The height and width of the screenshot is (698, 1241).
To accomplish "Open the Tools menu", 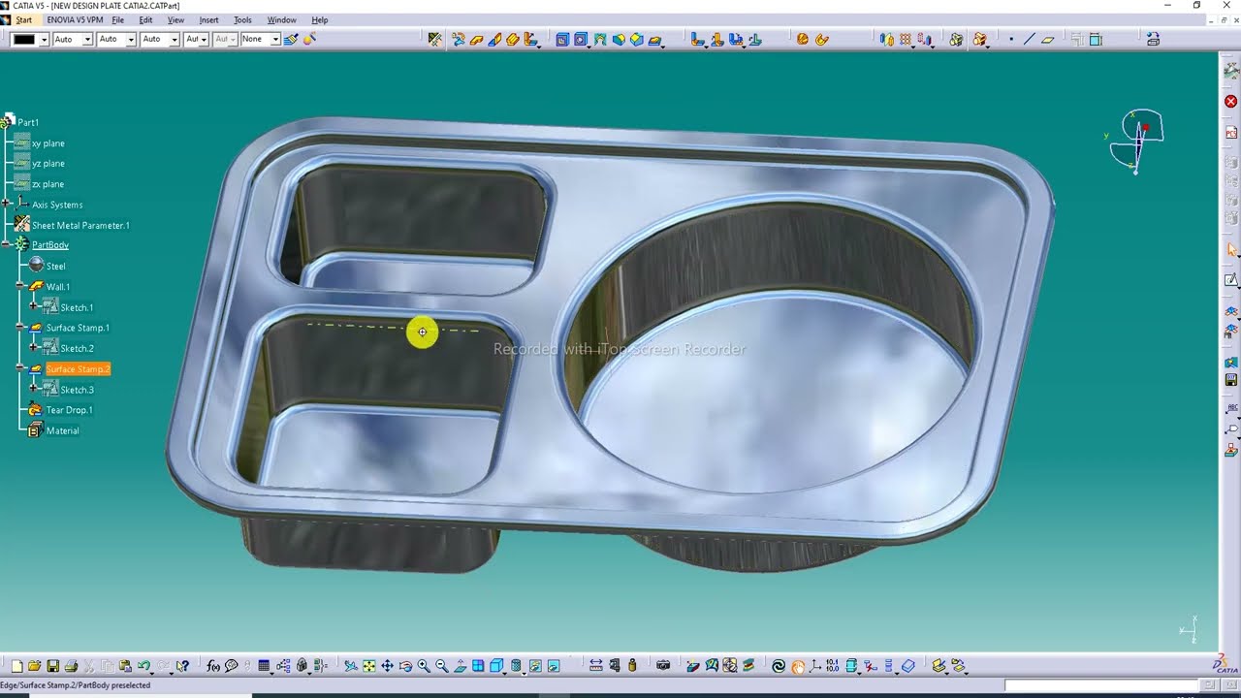I will 242,19.
